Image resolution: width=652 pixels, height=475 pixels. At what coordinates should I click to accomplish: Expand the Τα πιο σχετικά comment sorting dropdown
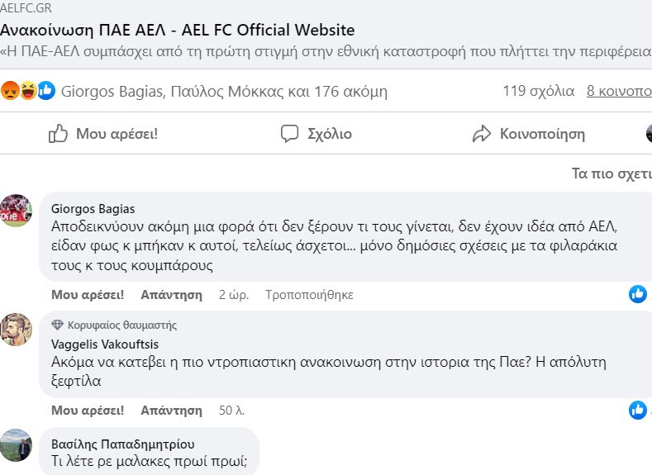click(x=612, y=174)
